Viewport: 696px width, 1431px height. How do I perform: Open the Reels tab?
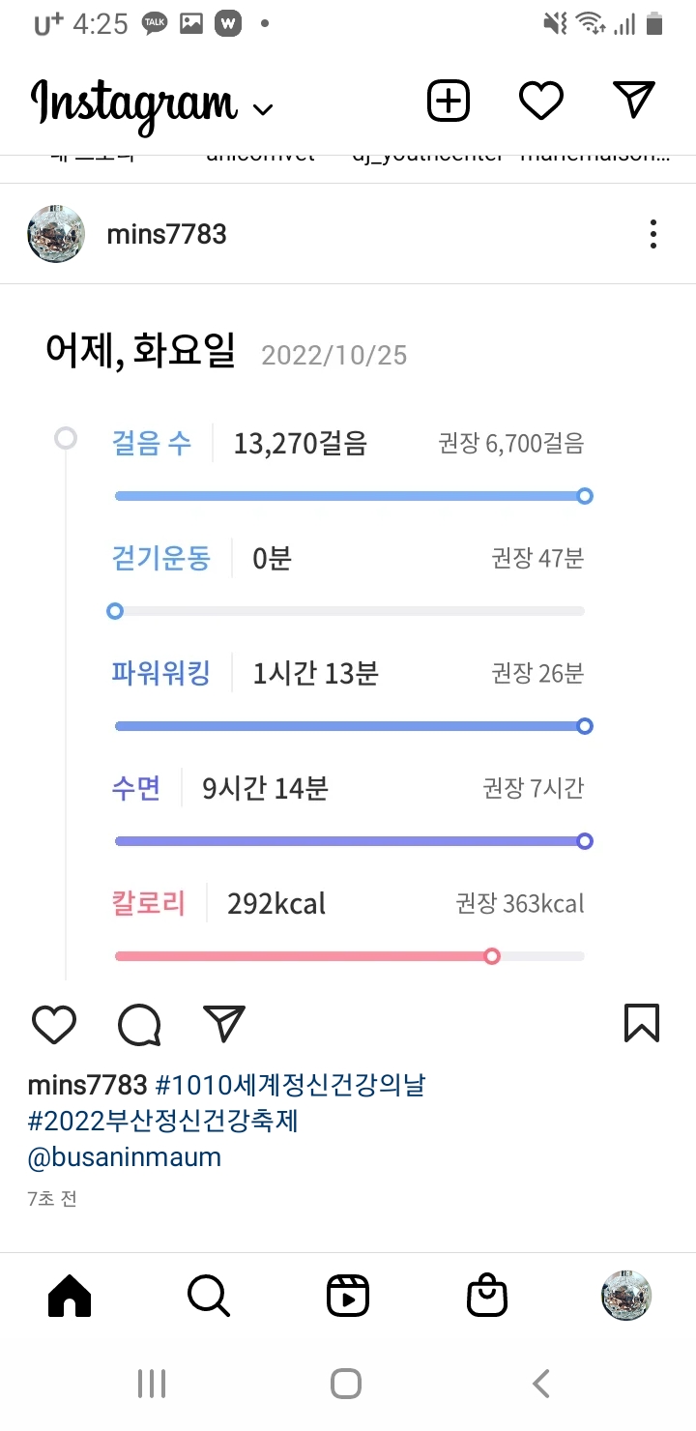[x=348, y=1296]
